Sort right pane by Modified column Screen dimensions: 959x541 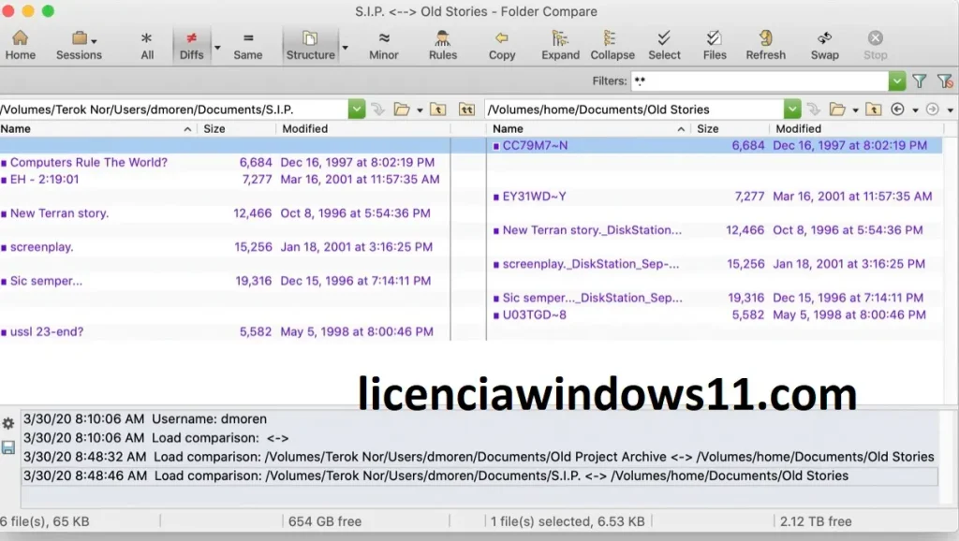858,129
